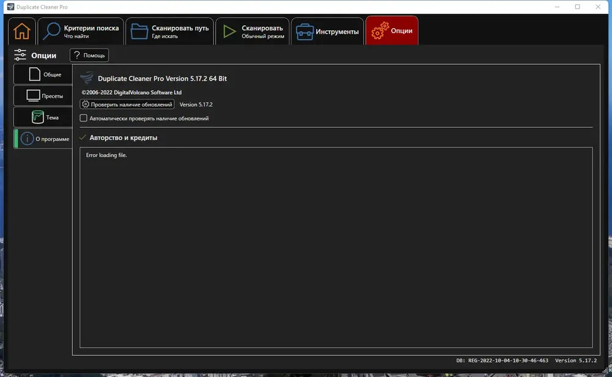Click the toolbox icon on Инструменты
Screen dimensions: 612x377
point(304,32)
